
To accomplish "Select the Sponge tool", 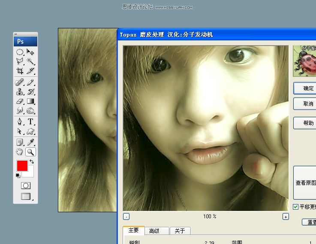I will (x=30, y=110).
